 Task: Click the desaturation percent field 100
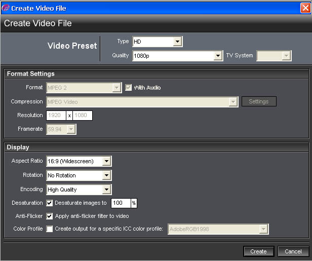tap(121, 203)
